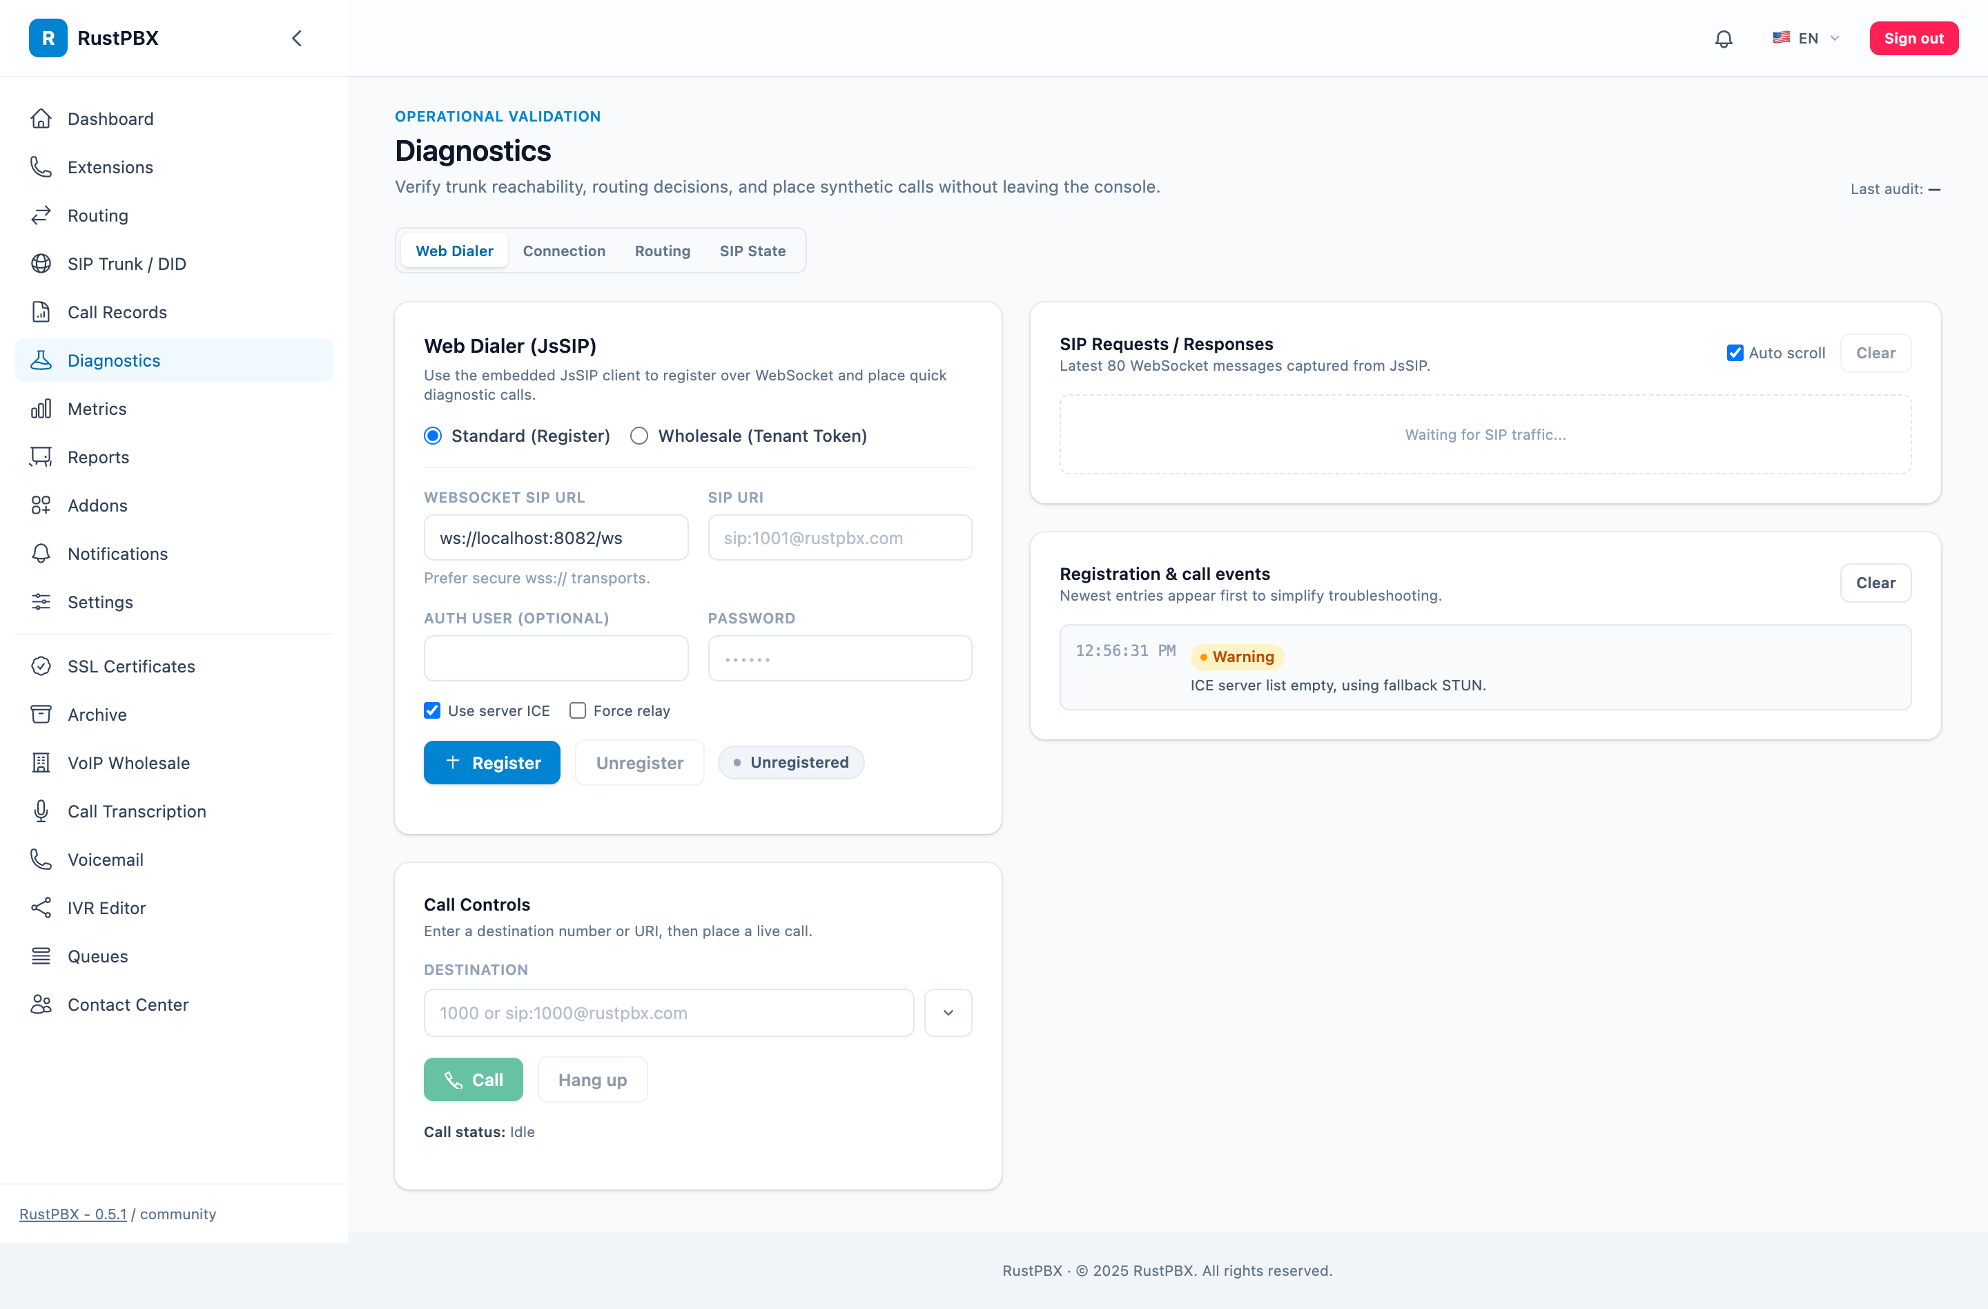Open Settings via the sliders icon
Image resolution: width=1988 pixels, height=1309 pixels.
[41, 602]
